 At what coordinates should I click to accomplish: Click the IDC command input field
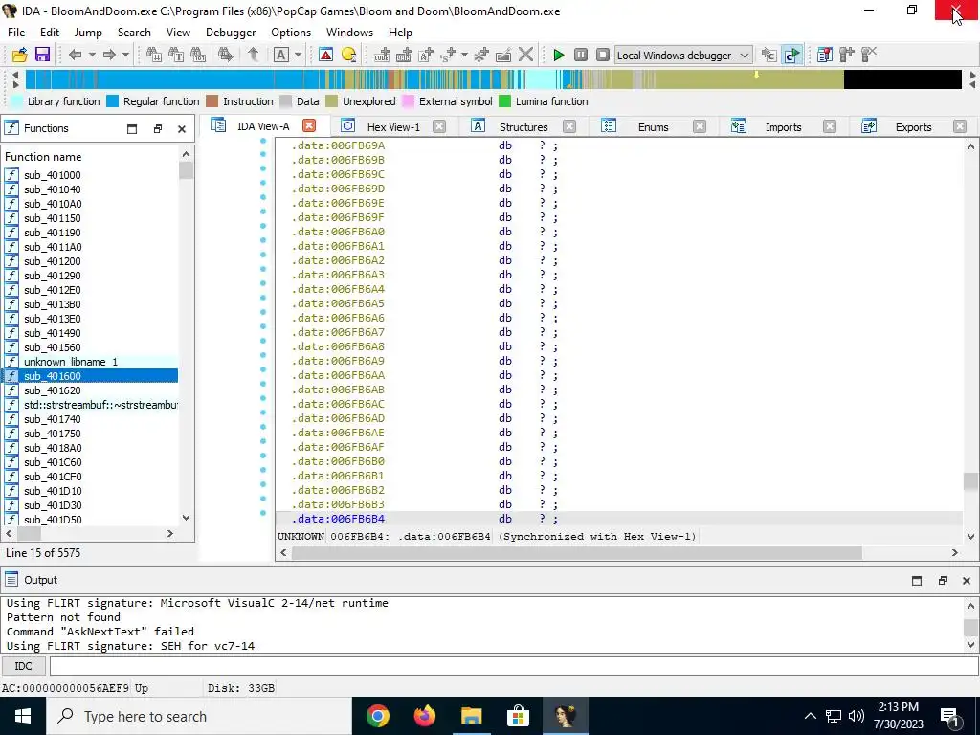pos(514,666)
